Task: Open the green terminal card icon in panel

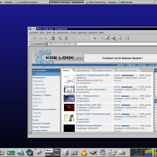Action: tap(11, 153)
